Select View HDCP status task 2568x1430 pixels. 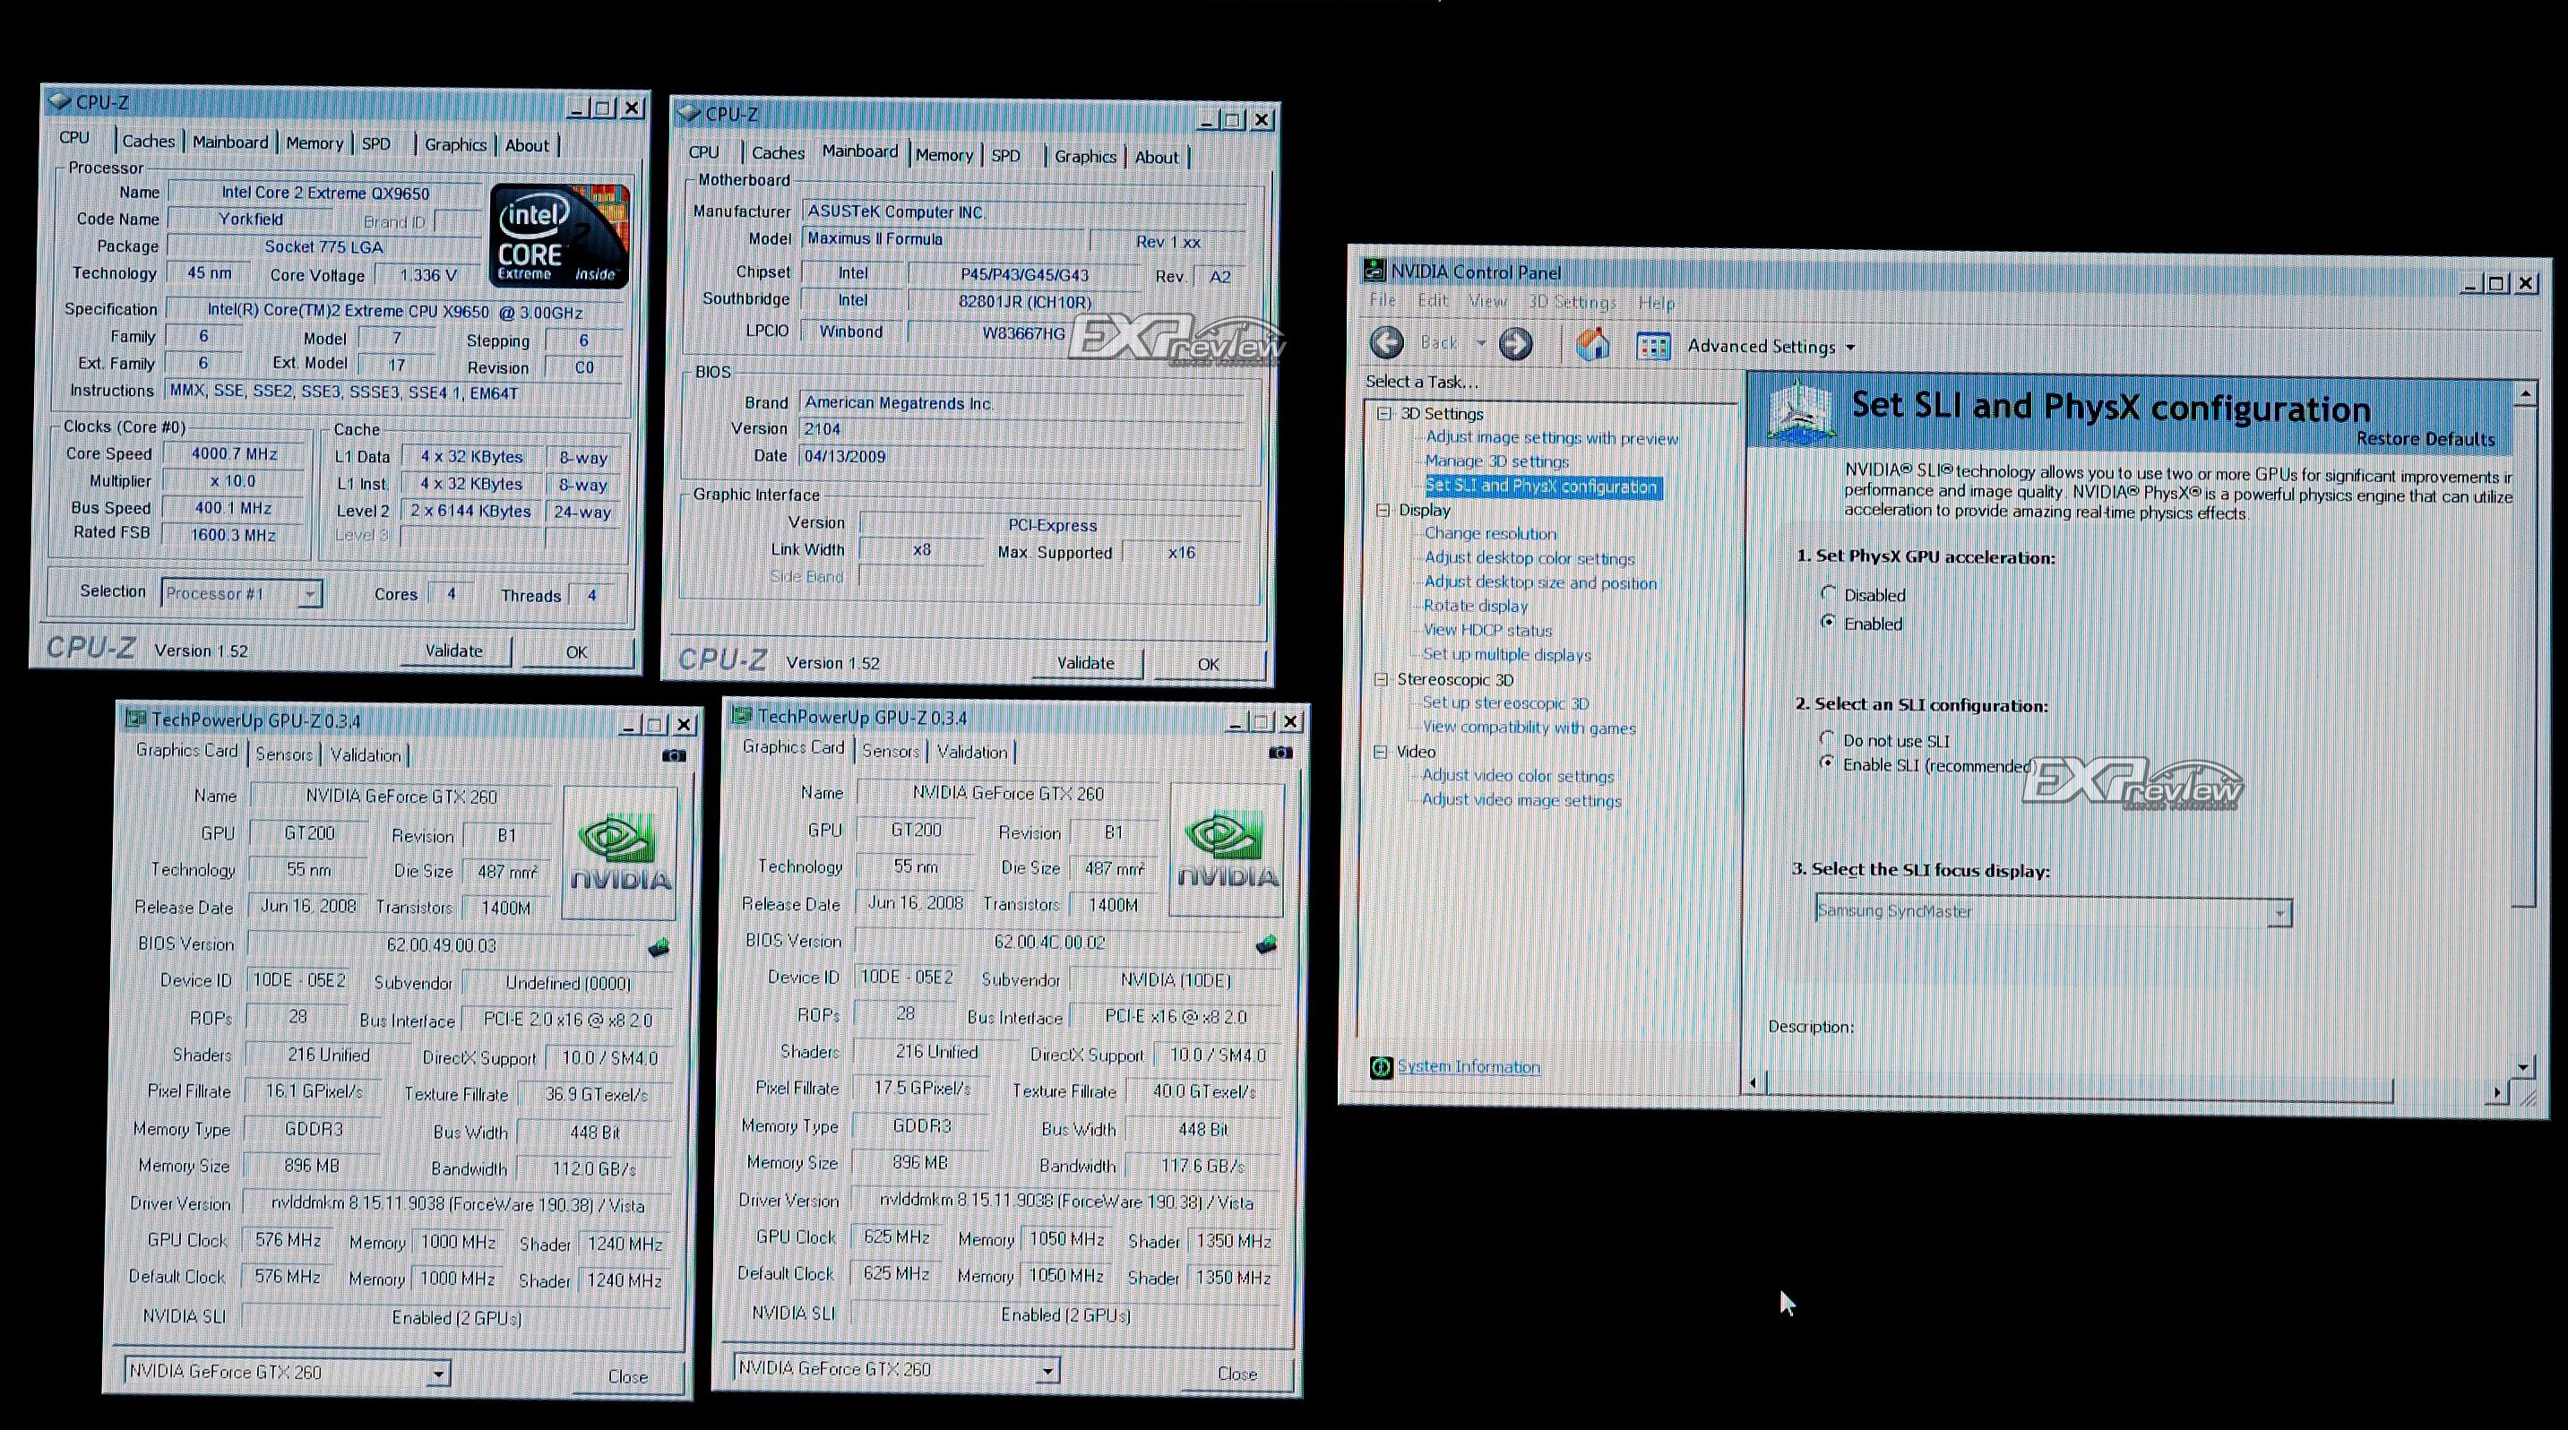coord(1487,630)
